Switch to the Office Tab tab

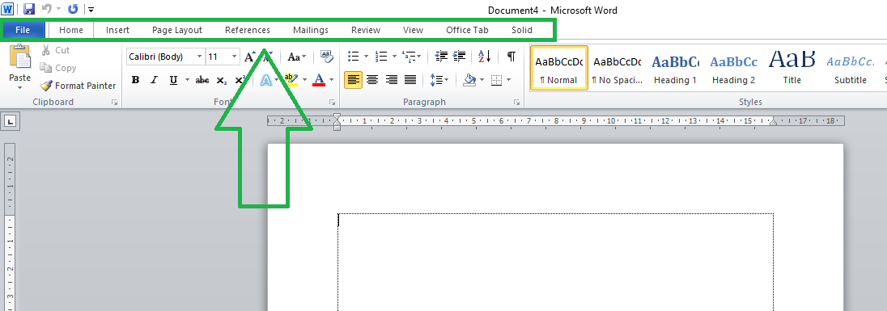pos(467,30)
